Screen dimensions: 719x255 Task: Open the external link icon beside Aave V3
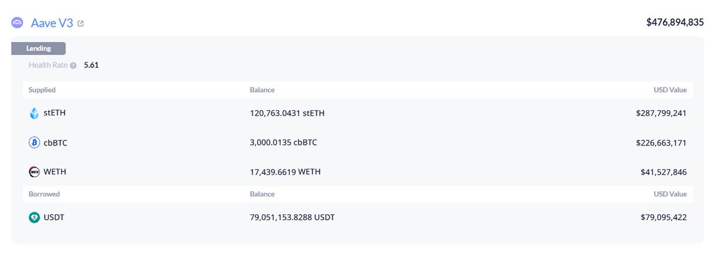(x=81, y=23)
